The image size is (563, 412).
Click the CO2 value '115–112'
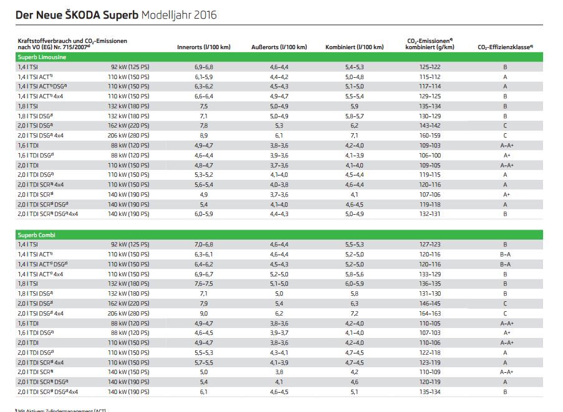430,76
